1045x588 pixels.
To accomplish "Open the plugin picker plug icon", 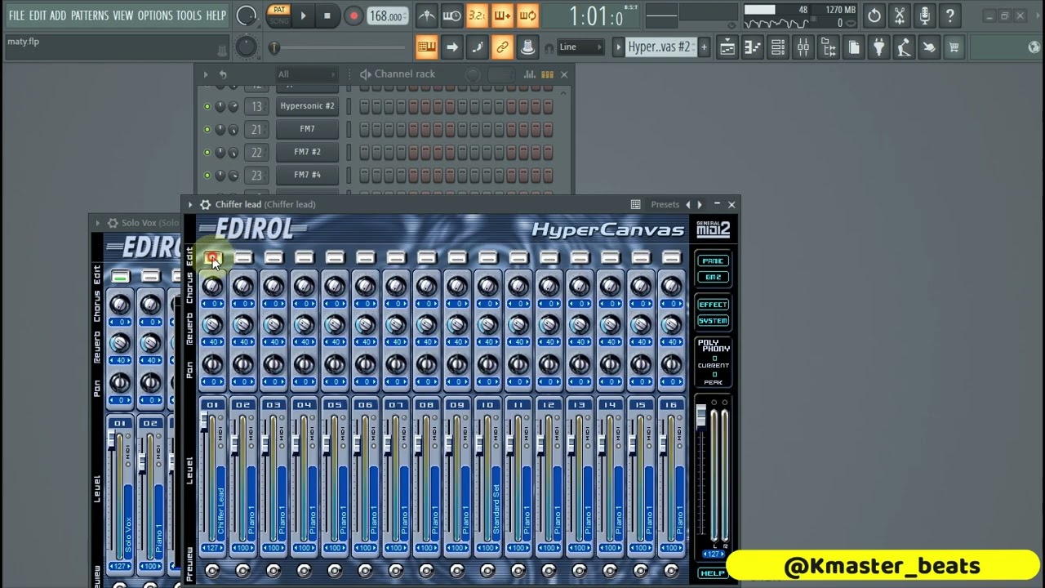I will (x=878, y=48).
